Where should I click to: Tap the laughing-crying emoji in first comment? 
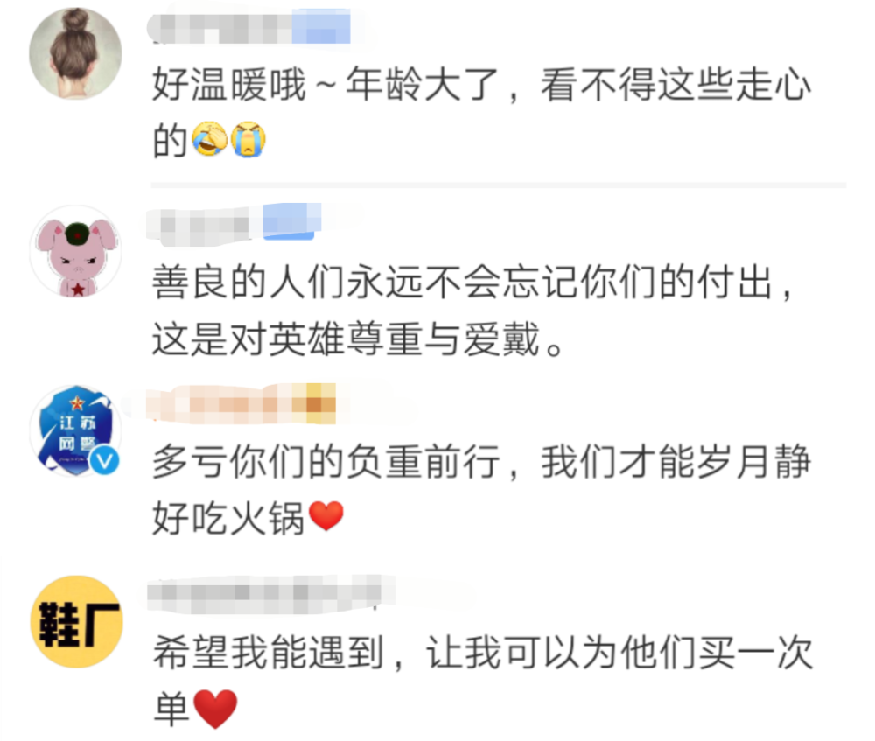[209, 139]
